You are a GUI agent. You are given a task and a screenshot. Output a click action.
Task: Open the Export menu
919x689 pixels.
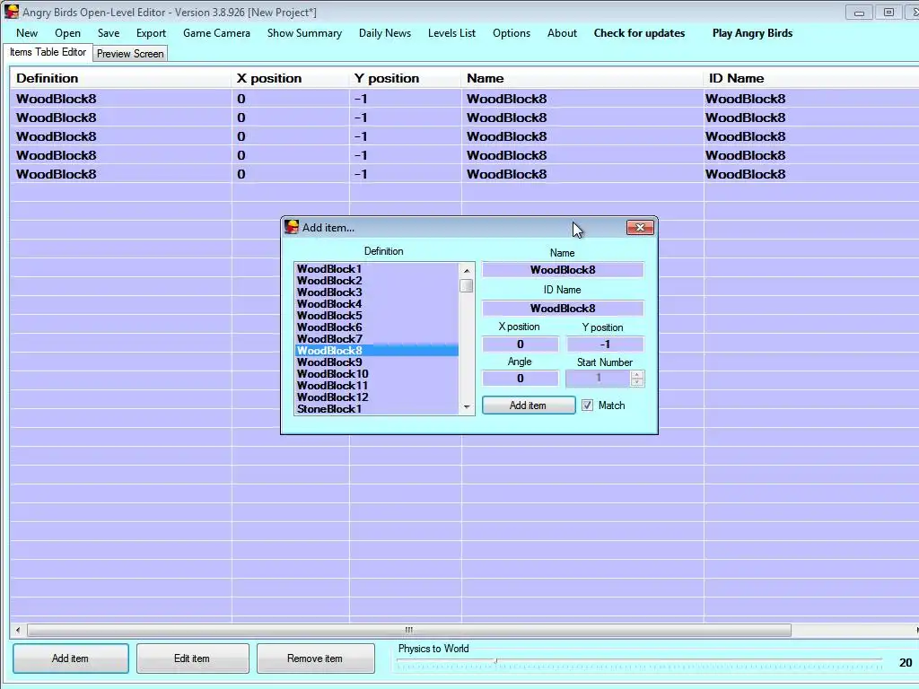pyautogui.click(x=151, y=33)
